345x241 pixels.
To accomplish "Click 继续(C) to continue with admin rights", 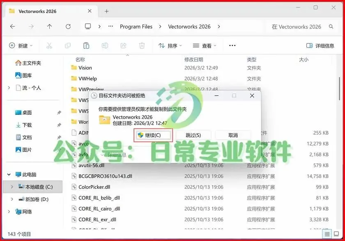I will point(153,135).
